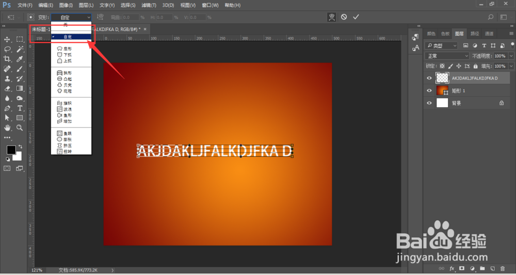The width and height of the screenshot is (516, 275).
Task: Lock all layer attributes
Action: click(x=475, y=66)
